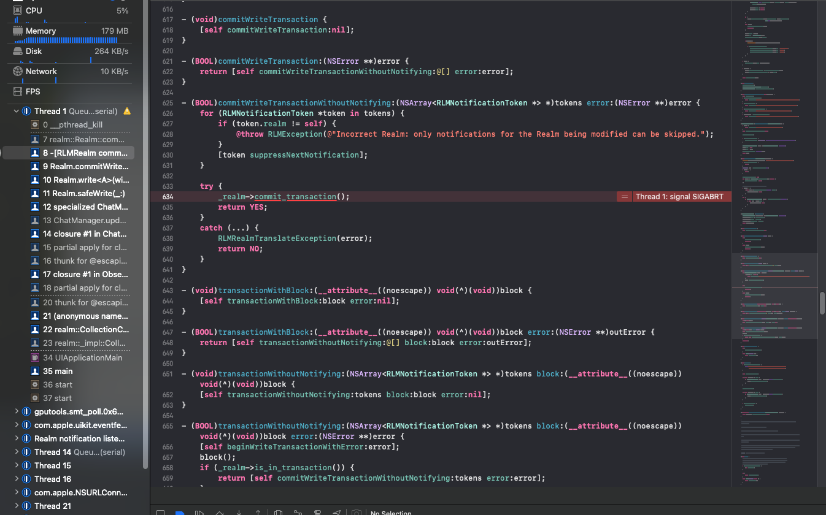
Task: Select stack frame 22 realm::CollectionC...
Action: (69, 329)
